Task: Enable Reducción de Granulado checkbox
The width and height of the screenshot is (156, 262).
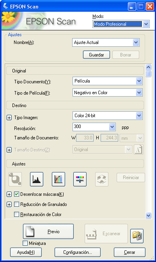Action: pyautogui.click(x=16, y=204)
